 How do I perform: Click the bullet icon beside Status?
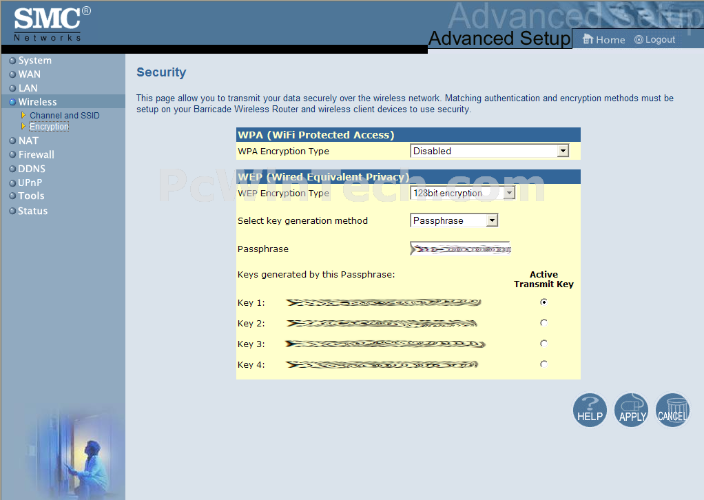12,211
